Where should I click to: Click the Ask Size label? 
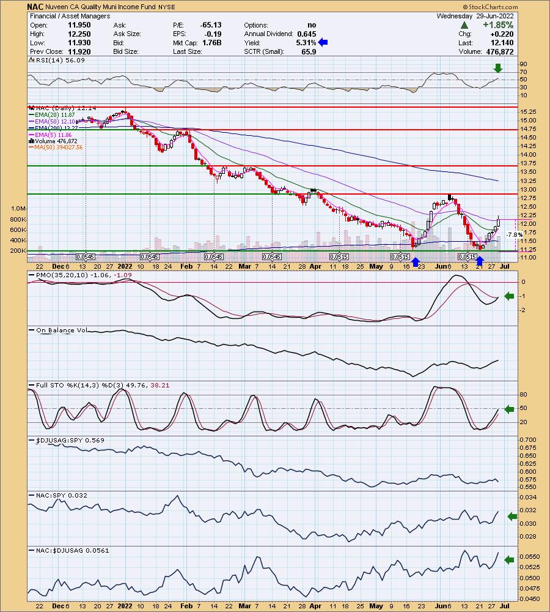127,34
